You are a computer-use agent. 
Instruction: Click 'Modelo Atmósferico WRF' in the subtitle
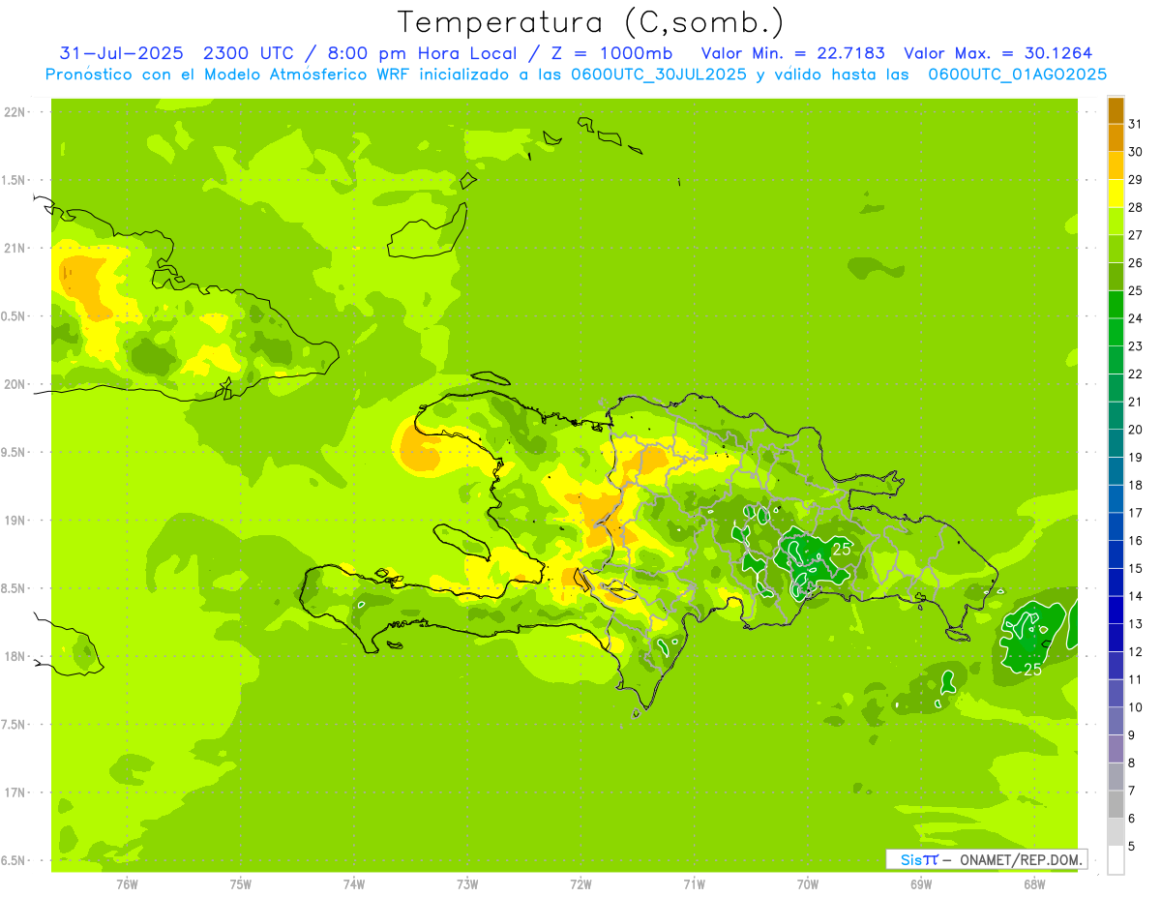pyautogui.click(x=309, y=75)
